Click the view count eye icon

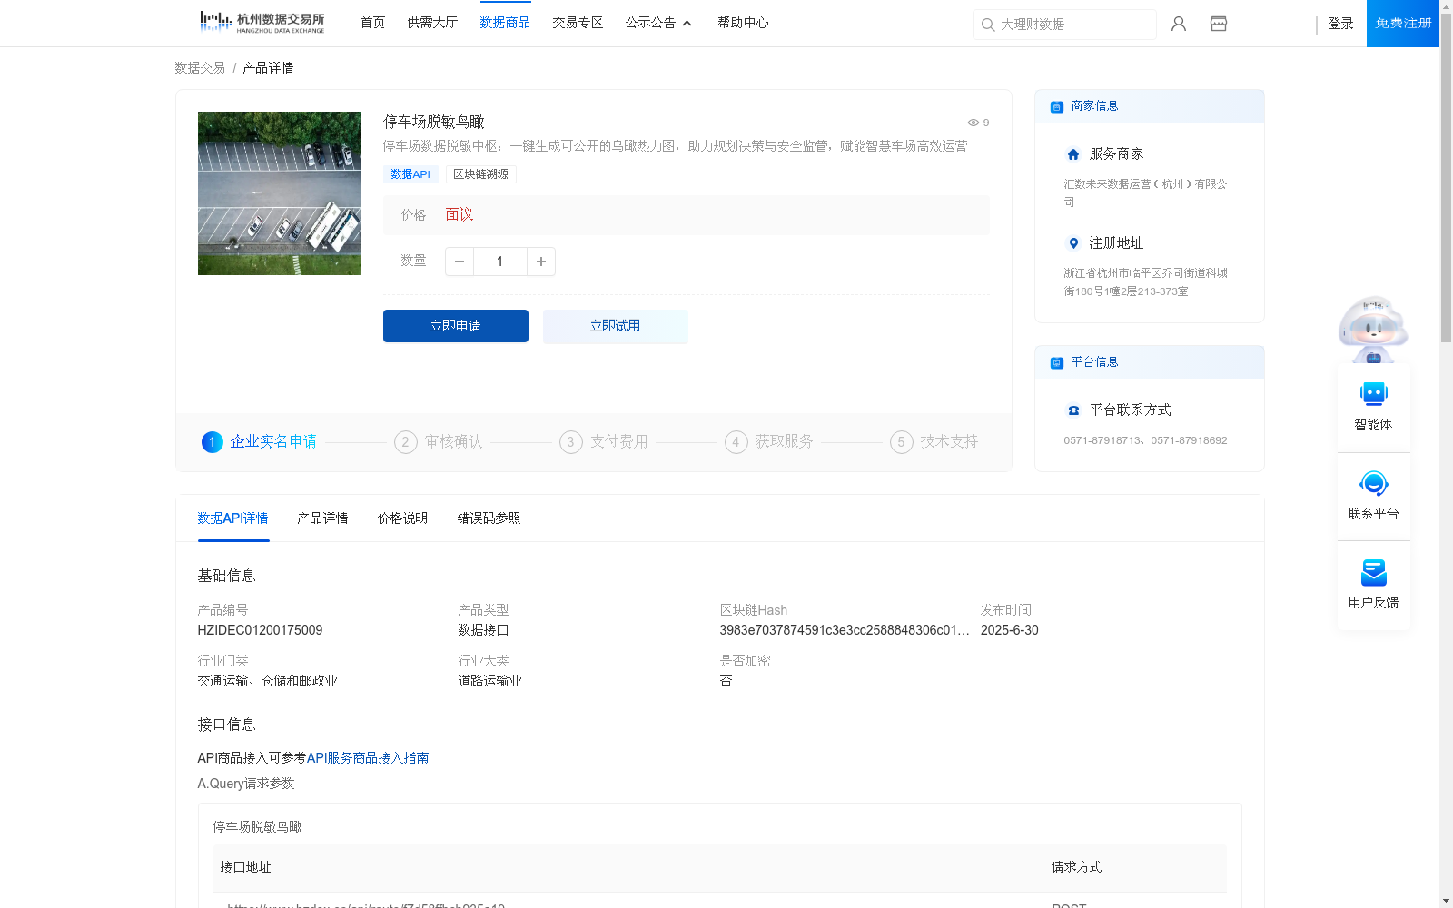[x=973, y=123]
